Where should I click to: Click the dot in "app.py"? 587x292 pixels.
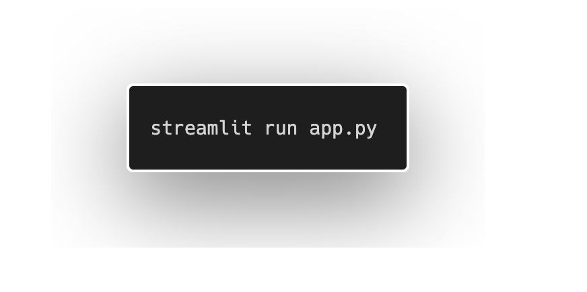click(349, 134)
